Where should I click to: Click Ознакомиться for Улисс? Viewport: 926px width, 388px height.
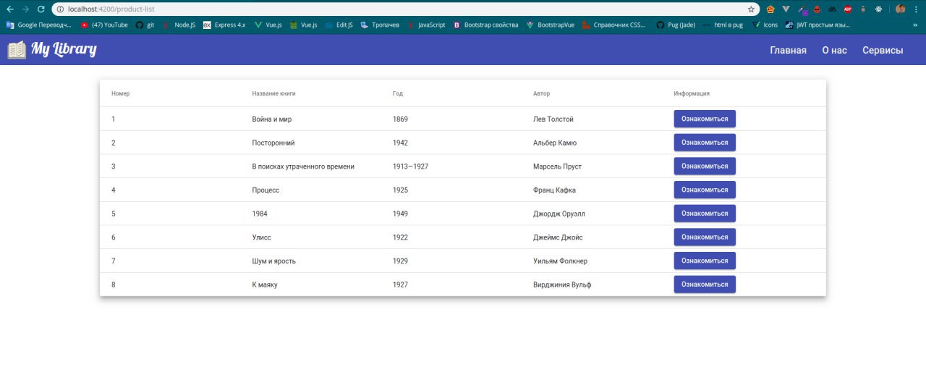point(705,237)
